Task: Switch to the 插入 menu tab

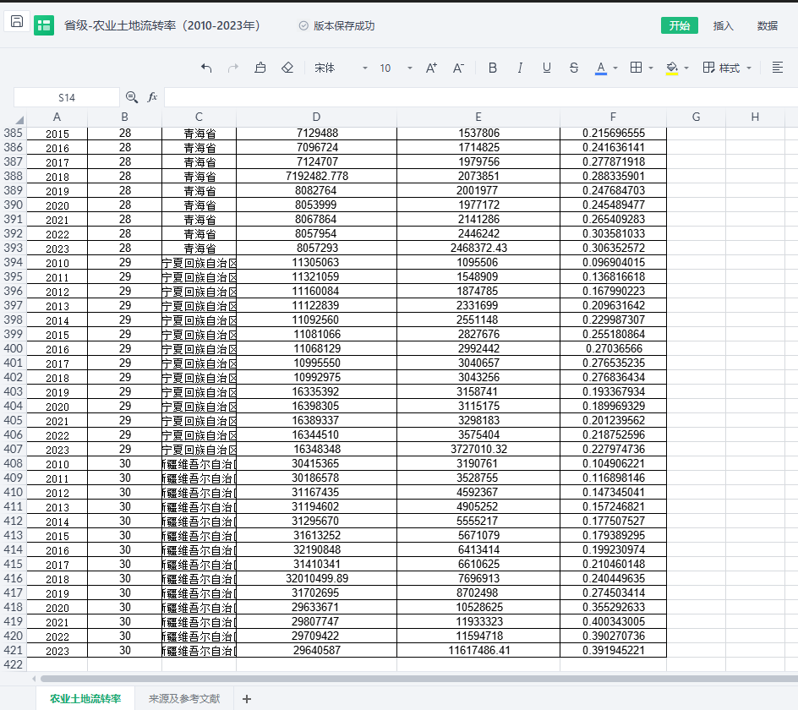Action: click(724, 25)
